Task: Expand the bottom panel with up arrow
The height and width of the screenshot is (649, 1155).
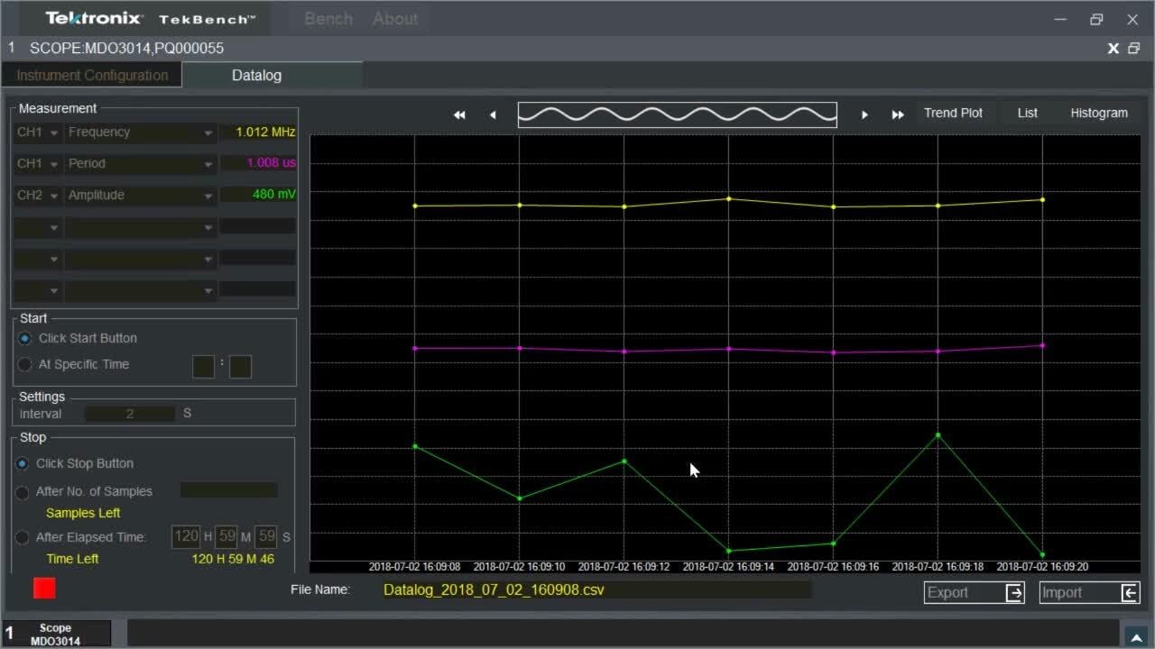Action: (x=1134, y=635)
